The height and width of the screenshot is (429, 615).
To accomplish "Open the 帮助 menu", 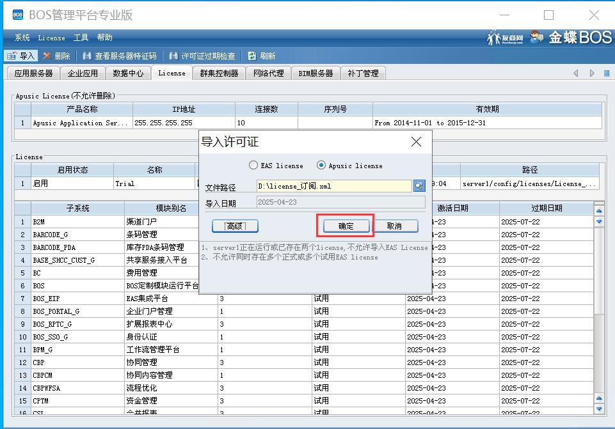I will 105,38.
